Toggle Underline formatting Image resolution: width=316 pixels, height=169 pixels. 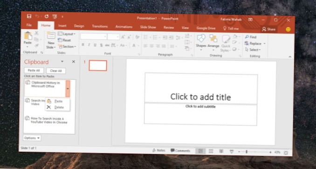pyautogui.click(x=95, y=45)
